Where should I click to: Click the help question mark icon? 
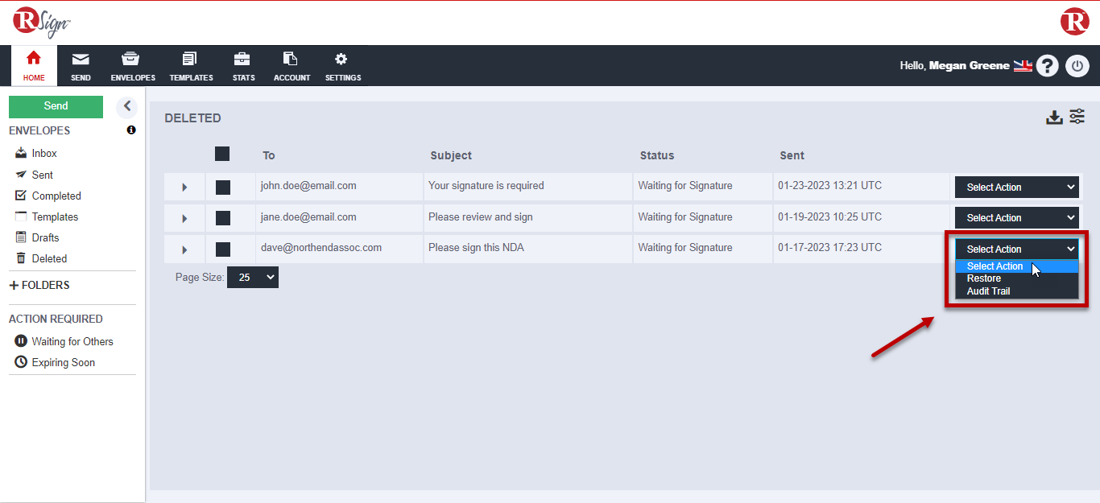[1047, 66]
